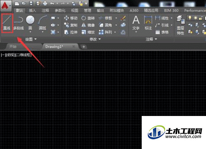Click the Copy (复制) tool

[71, 25]
